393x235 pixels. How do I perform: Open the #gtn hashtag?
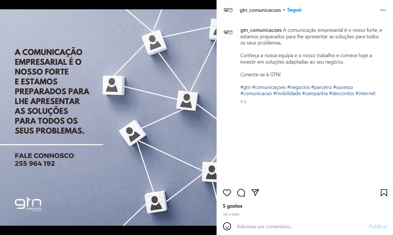[245, 87]
